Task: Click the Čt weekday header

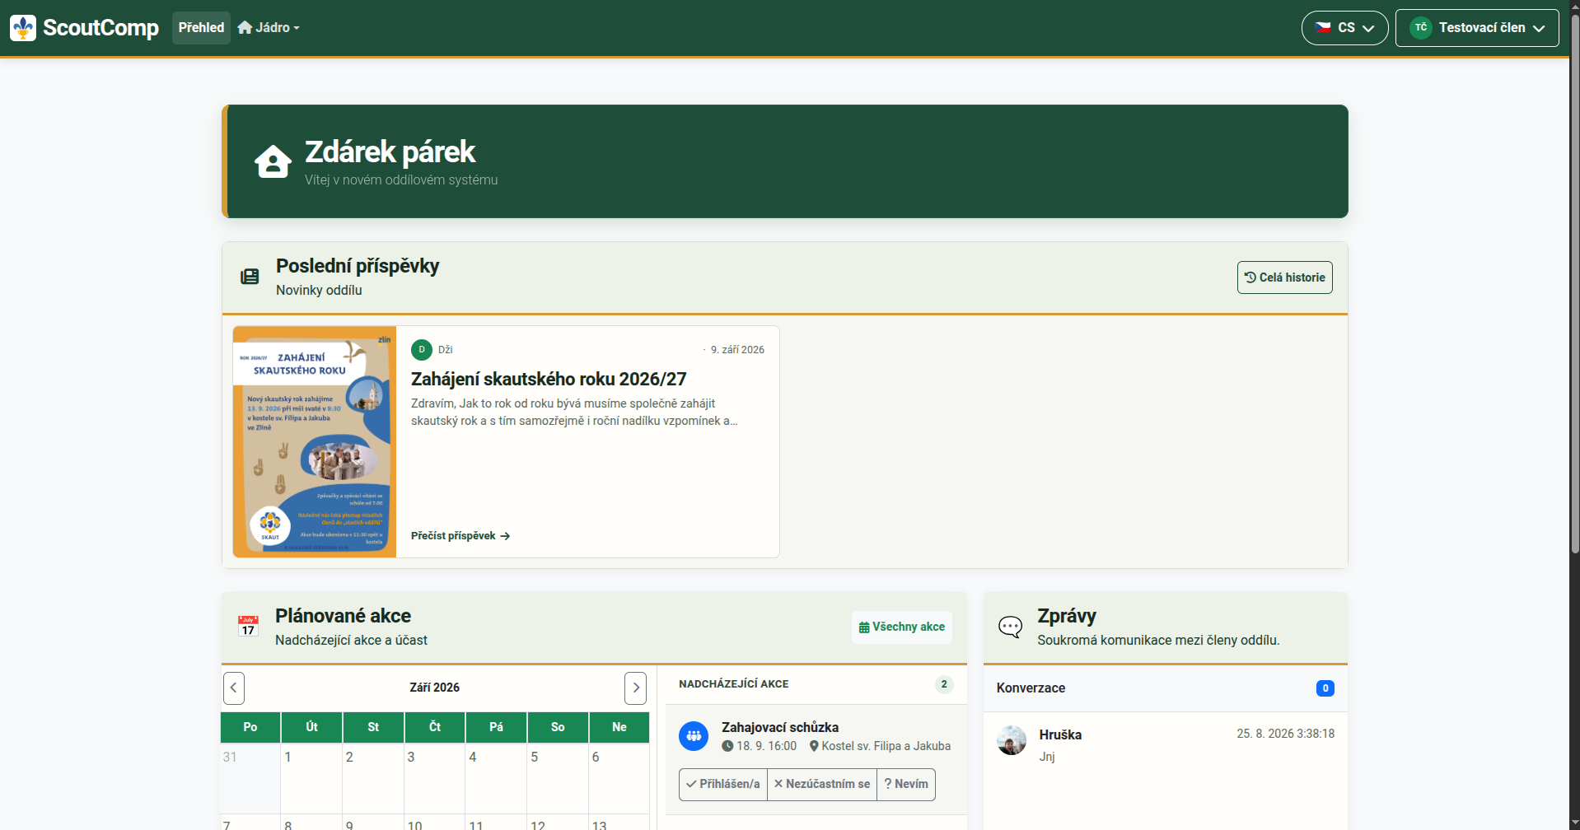Action: click(x=435, y=727)
